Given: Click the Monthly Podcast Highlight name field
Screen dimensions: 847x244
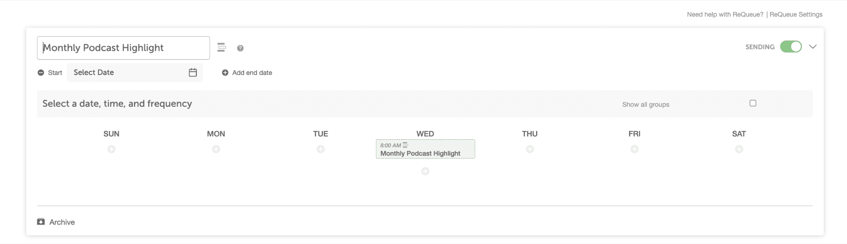Looking at the screenshot, I should tap(123, 48).
